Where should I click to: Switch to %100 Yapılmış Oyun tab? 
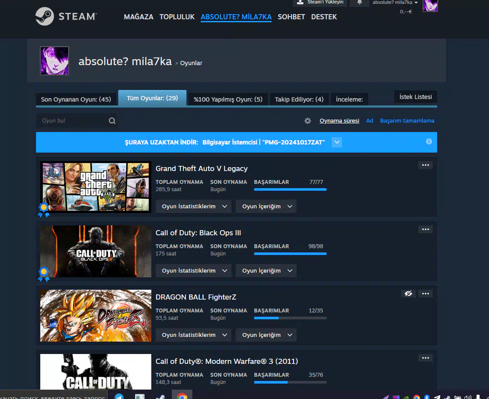click(228, 99)
